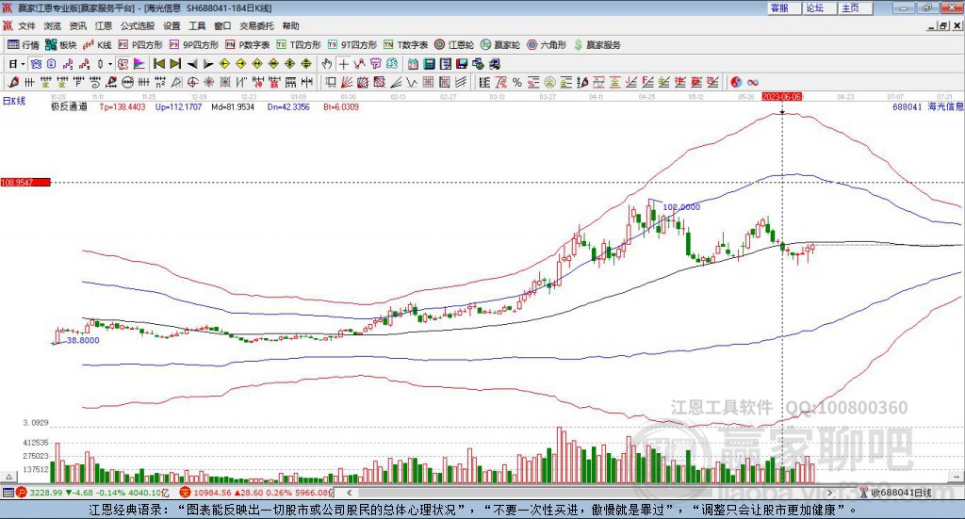Click the floppy disk save icon
The height and width of the screenshot is (519, 965).
462,64
